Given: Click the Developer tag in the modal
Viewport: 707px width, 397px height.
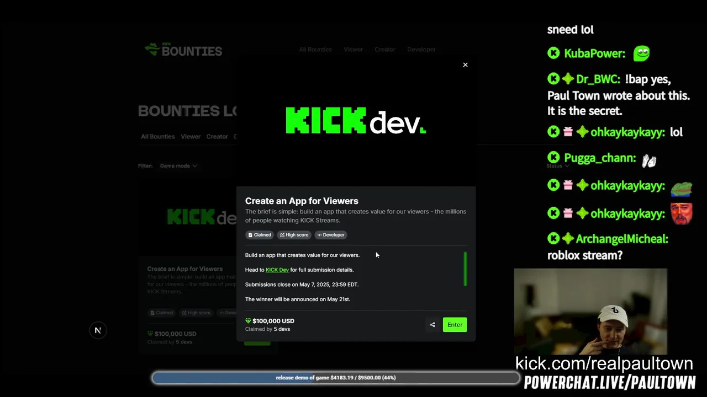Looking at the screenshot, I should [331, 235].
